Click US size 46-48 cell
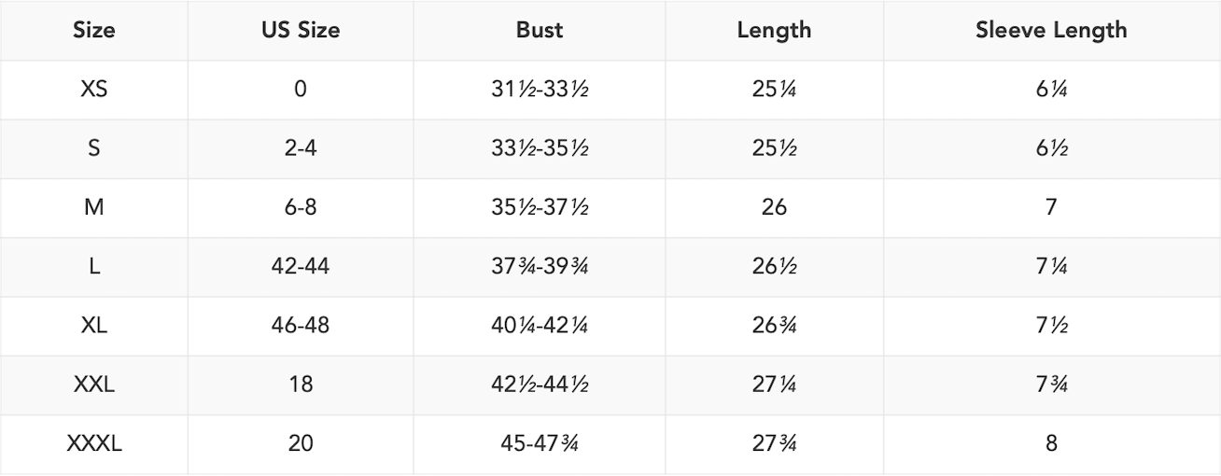Screen dimensions: 1221x476 point(301,326)
